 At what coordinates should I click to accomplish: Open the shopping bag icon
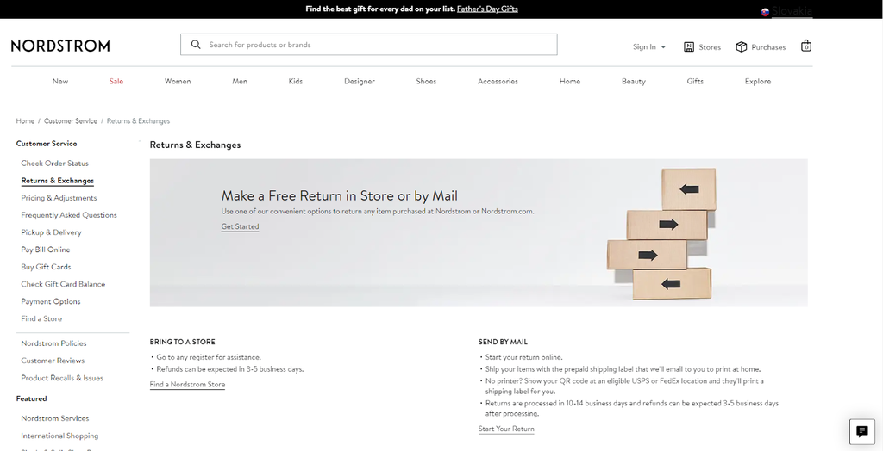[806, 46]
